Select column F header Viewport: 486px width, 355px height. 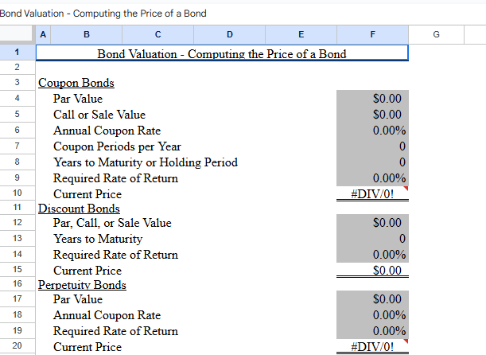(x=372, y=34)
